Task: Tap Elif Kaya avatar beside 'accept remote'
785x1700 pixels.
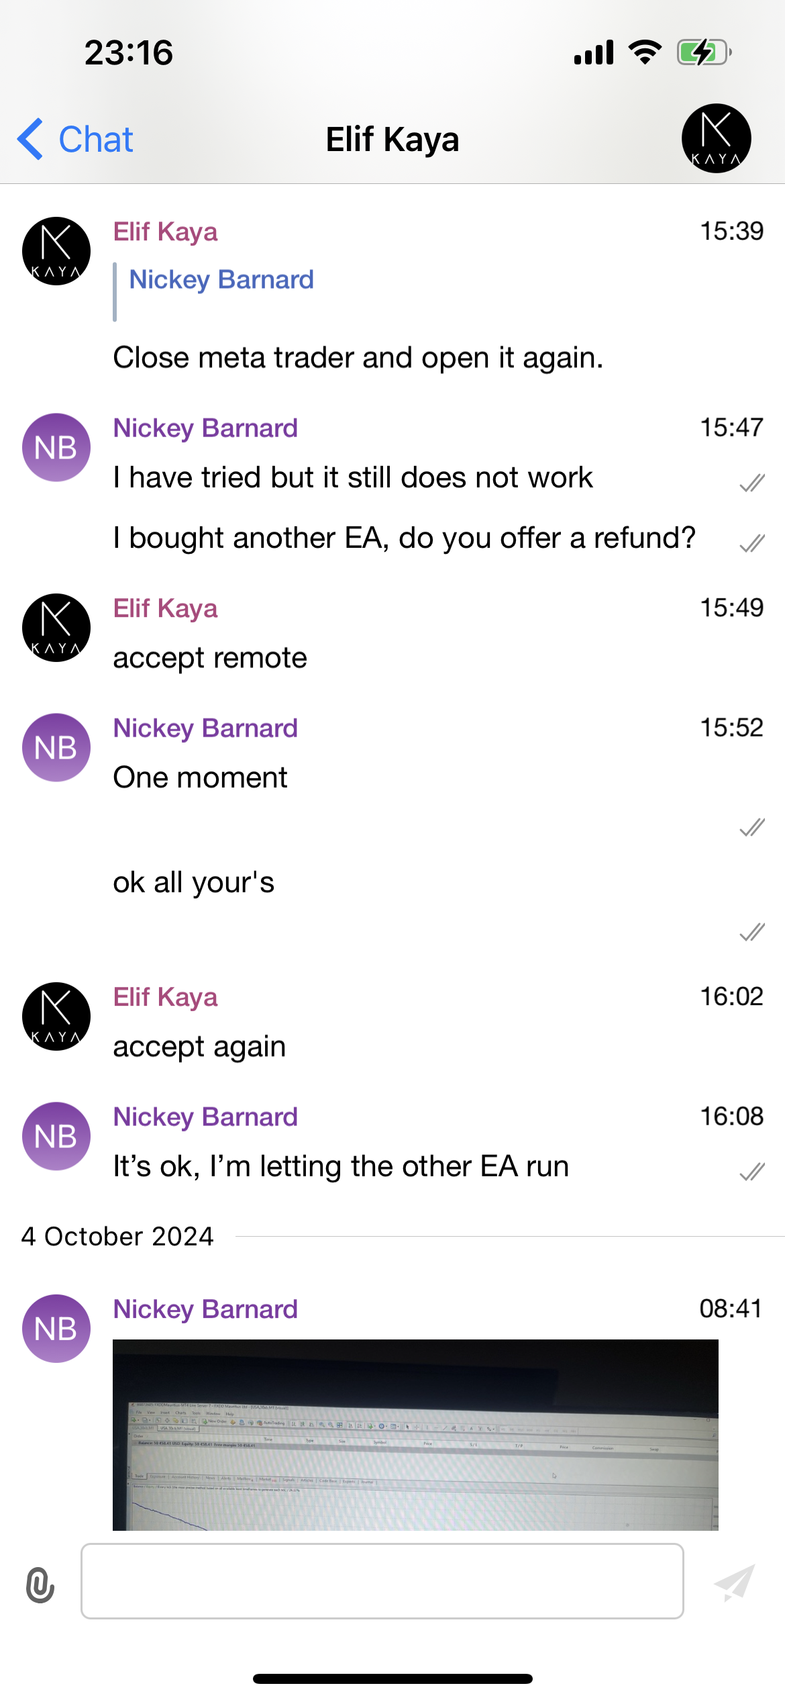Action: tap(56, 628)
